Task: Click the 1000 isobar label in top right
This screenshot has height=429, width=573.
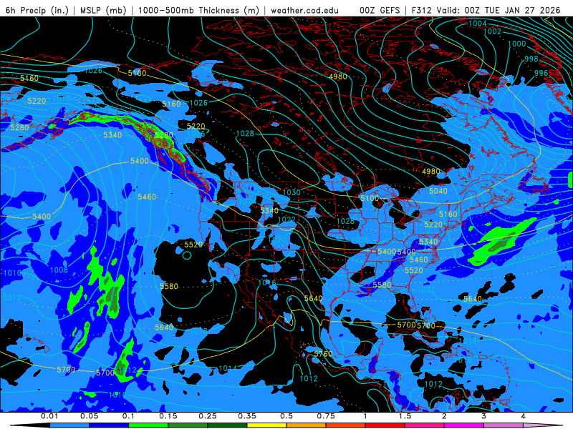Action: pyautogui.click(x=517, y=44)
